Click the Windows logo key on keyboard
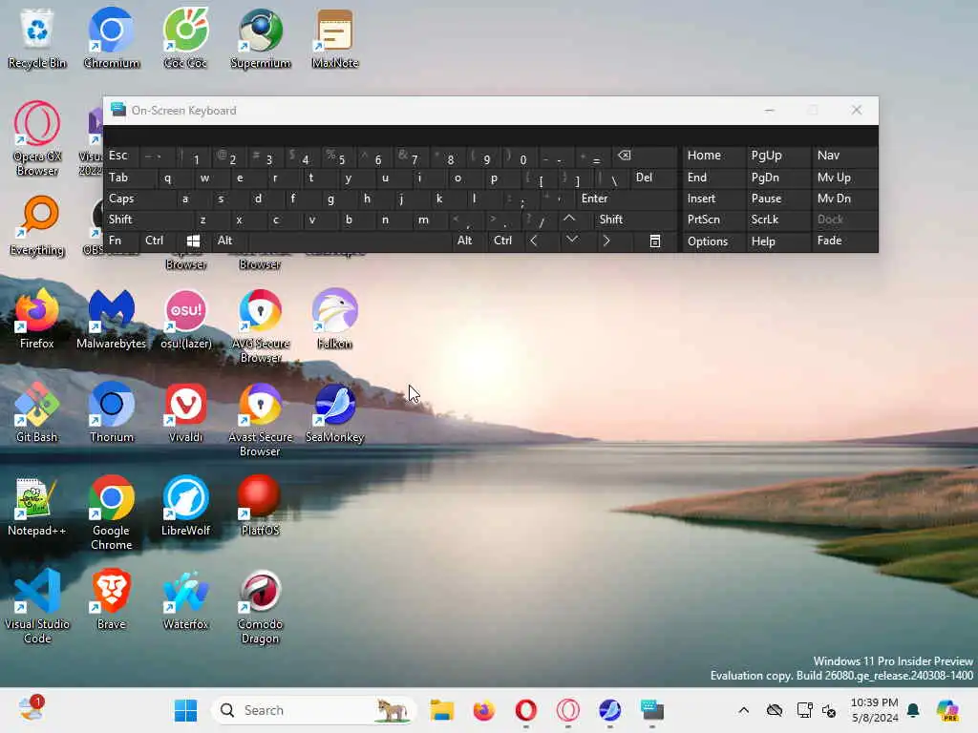This screenshot has width=978, height=733. [x=193, y=241]
